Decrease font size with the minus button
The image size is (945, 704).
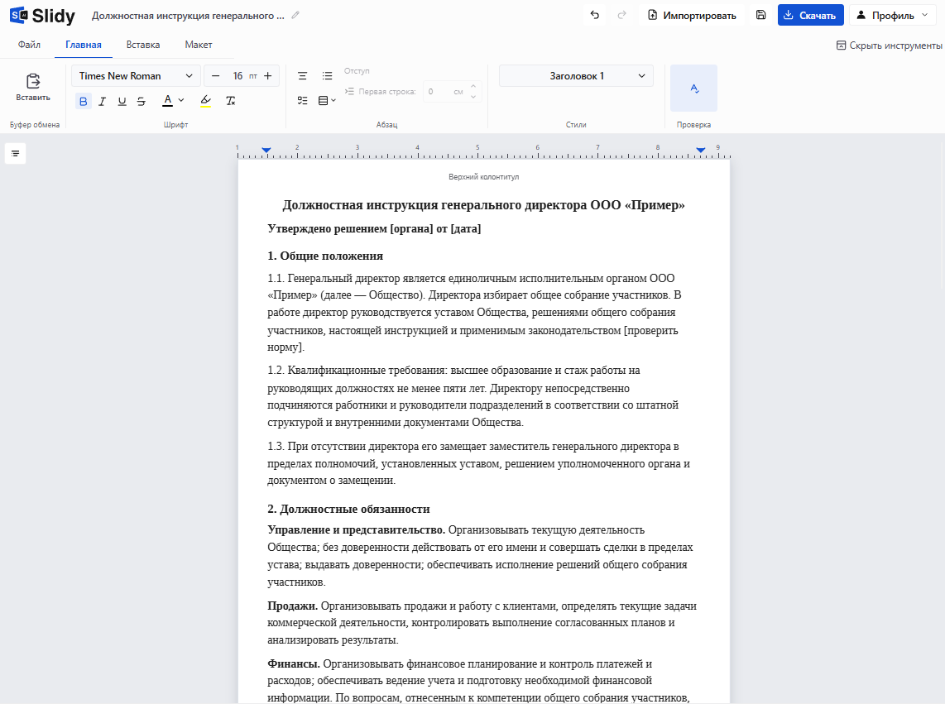[216, 76]
